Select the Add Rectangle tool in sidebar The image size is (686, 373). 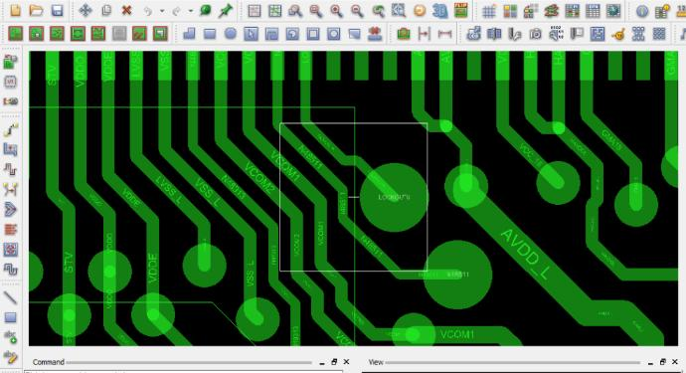[11, 317]
